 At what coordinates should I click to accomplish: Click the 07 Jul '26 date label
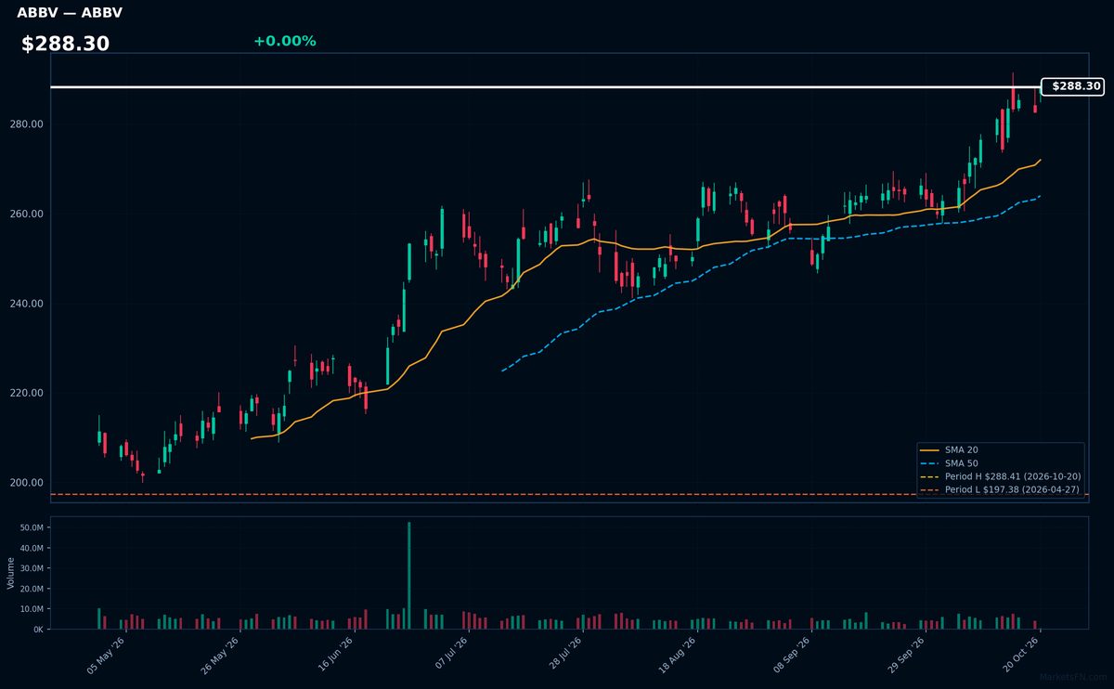(451, 654)
